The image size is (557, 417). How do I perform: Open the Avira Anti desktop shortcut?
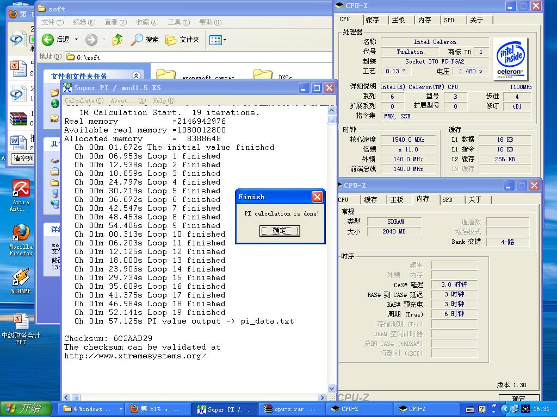point(21,195)
